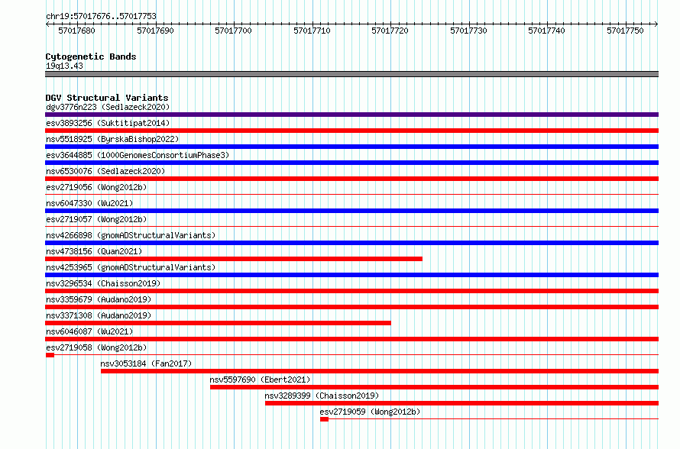
Task: Click the small red esv2719059 block
Action: [x=325, y=419]
